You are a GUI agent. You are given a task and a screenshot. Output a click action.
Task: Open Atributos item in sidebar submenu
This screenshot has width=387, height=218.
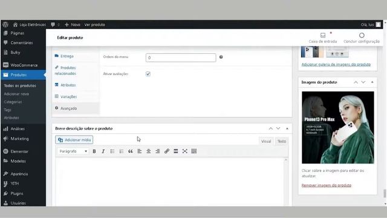coord(11,117)
